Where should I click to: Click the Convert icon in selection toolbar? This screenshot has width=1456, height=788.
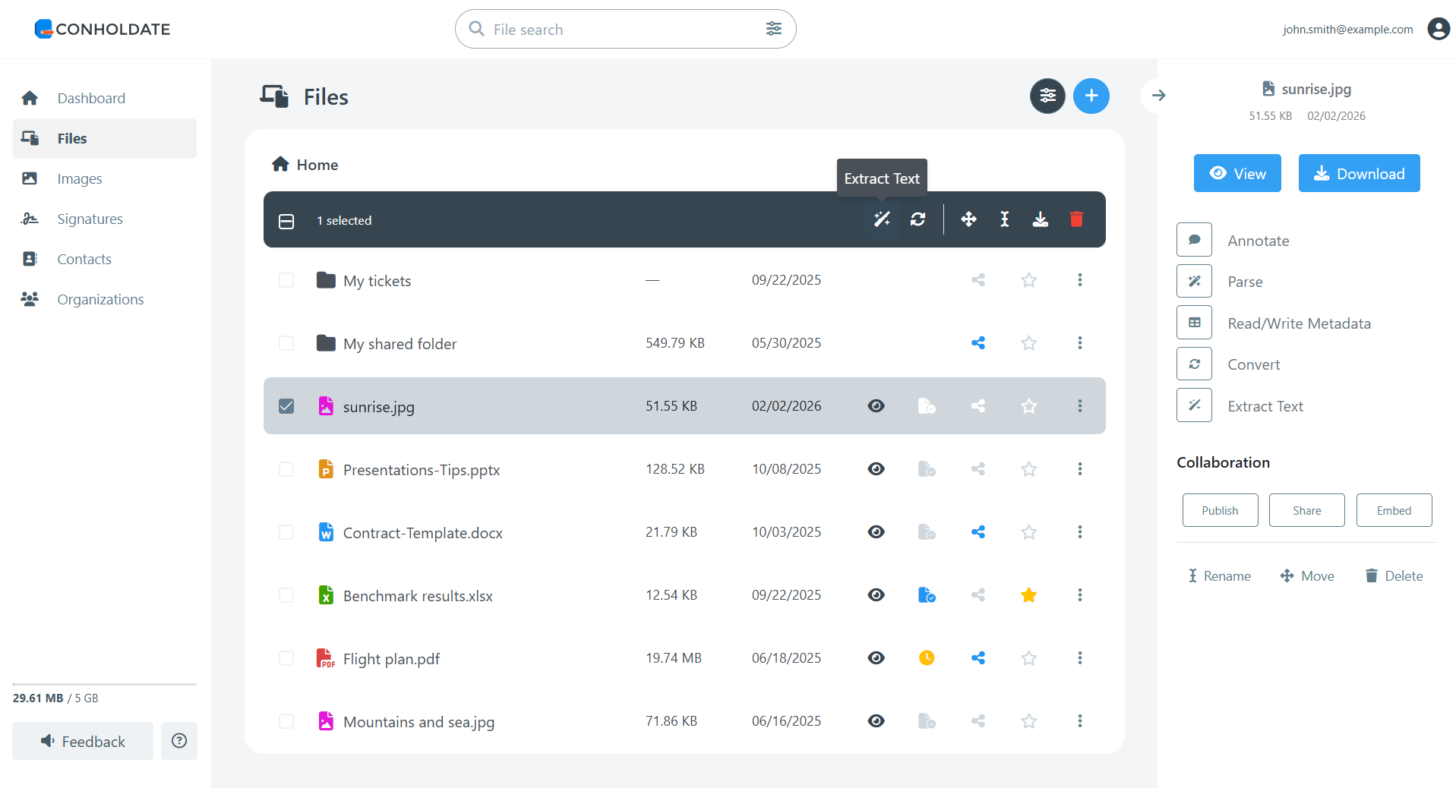point(918,219)
